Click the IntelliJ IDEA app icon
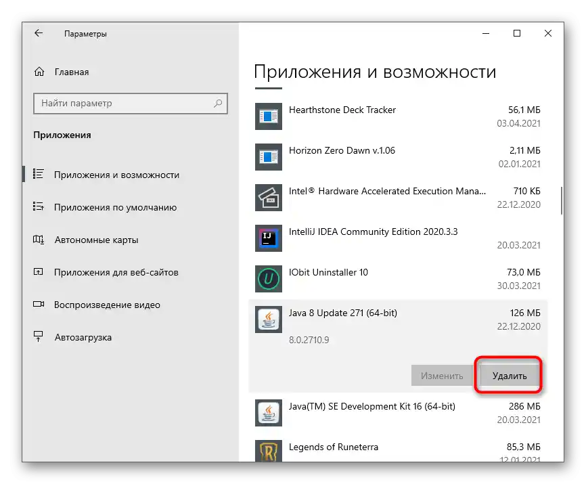 269,238
